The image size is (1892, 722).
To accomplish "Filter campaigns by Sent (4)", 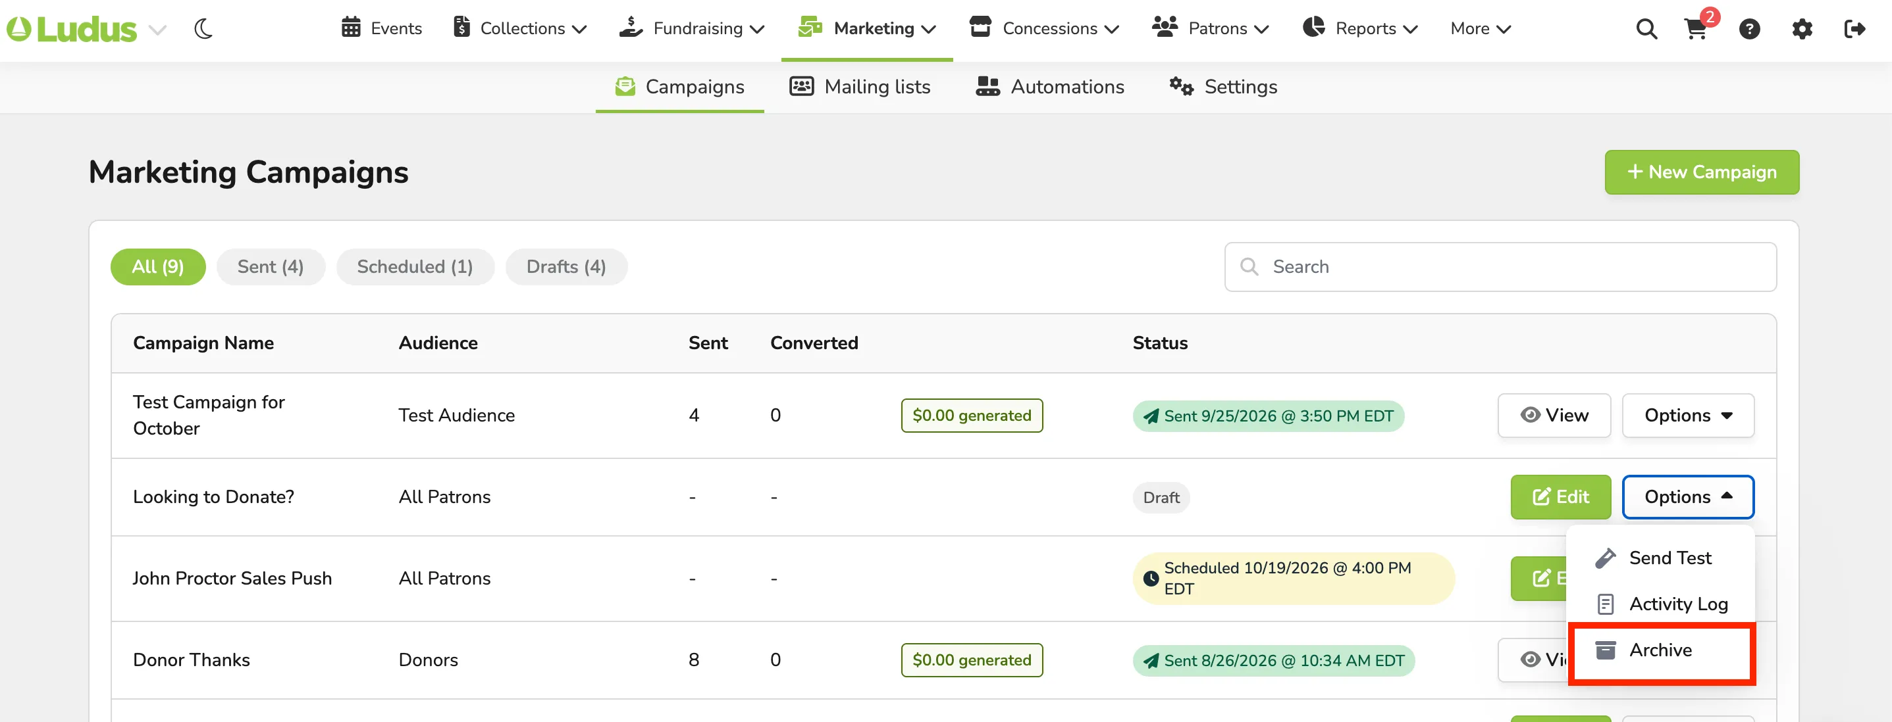I will click(271, 267).
